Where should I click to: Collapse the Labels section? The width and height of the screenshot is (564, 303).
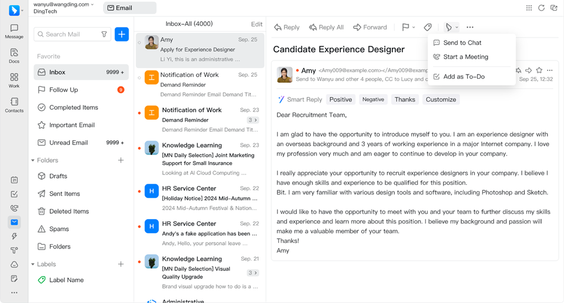click(x=33, y=264)
